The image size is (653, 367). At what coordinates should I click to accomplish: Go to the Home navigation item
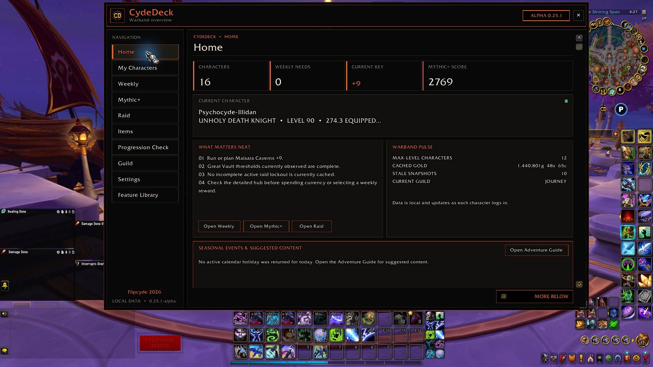click(x=145, y=52)
